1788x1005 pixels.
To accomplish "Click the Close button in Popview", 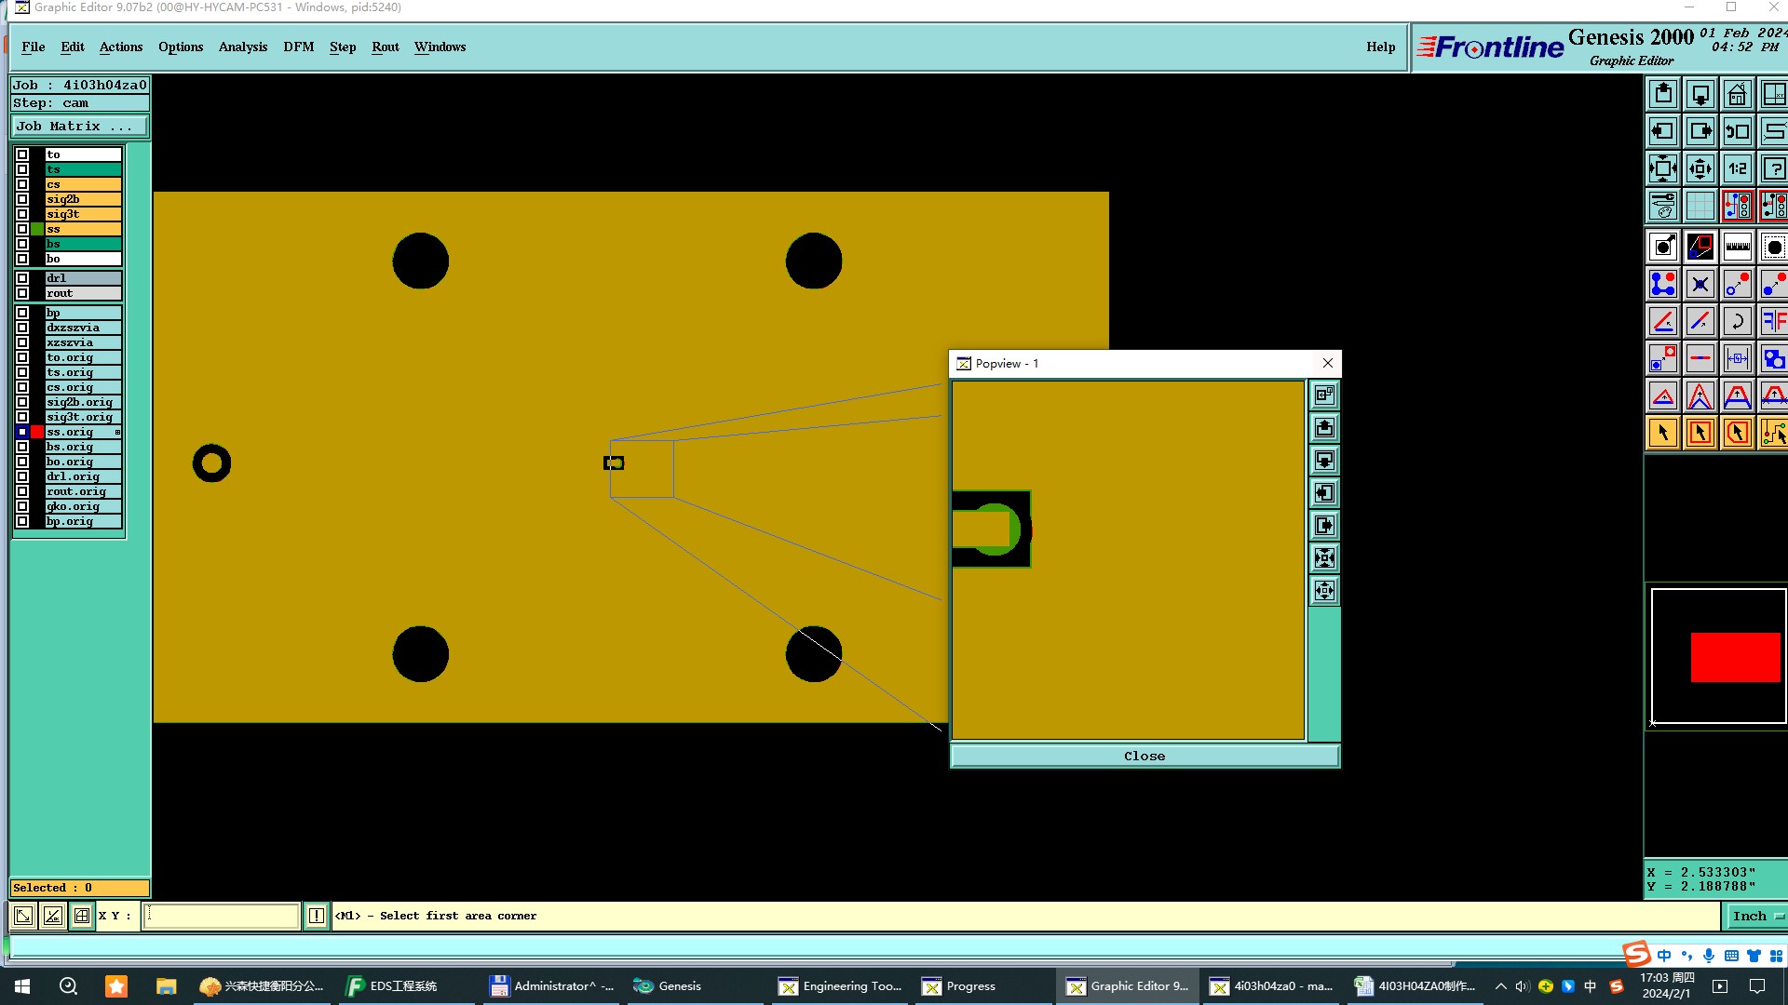I will pyautogui.click(x=1144, y=756).
